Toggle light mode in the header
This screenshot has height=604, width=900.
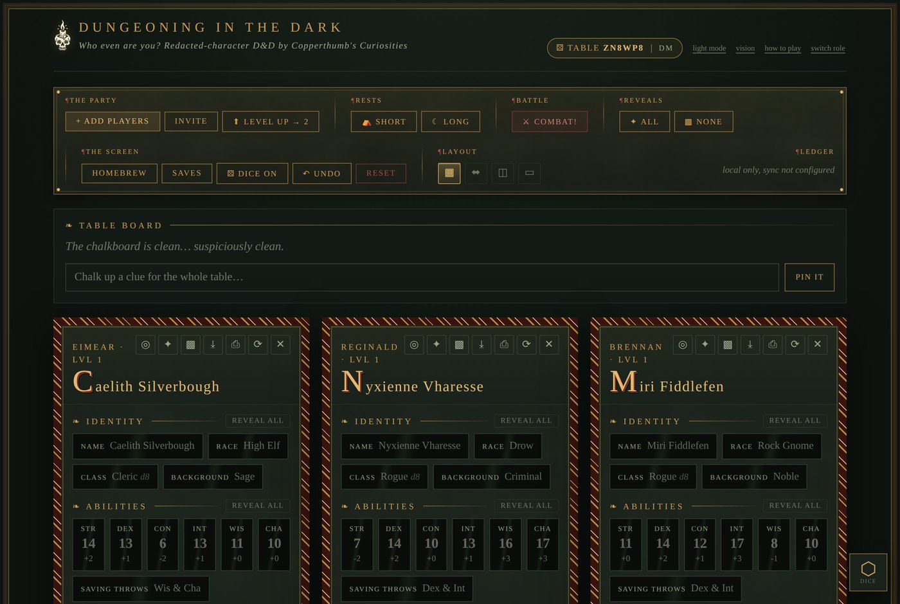click(709, 48)
